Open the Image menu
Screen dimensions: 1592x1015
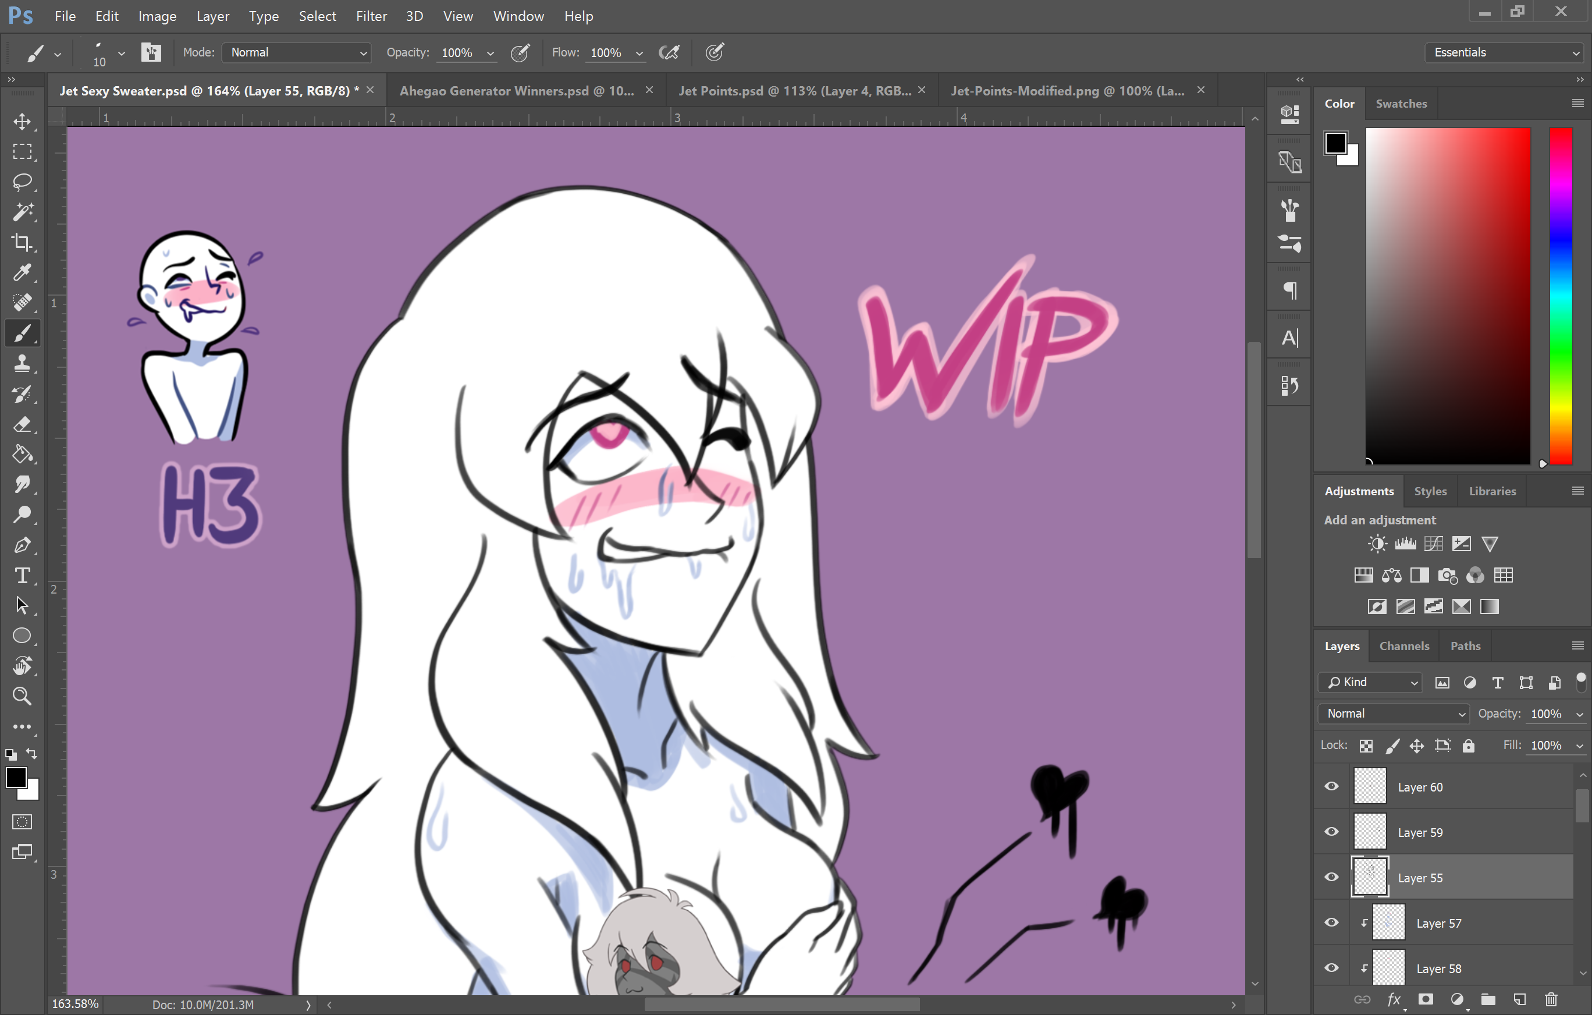(157, 16)
